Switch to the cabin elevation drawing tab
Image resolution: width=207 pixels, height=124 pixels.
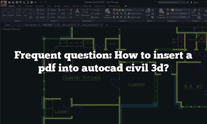[x=31, y=25]
